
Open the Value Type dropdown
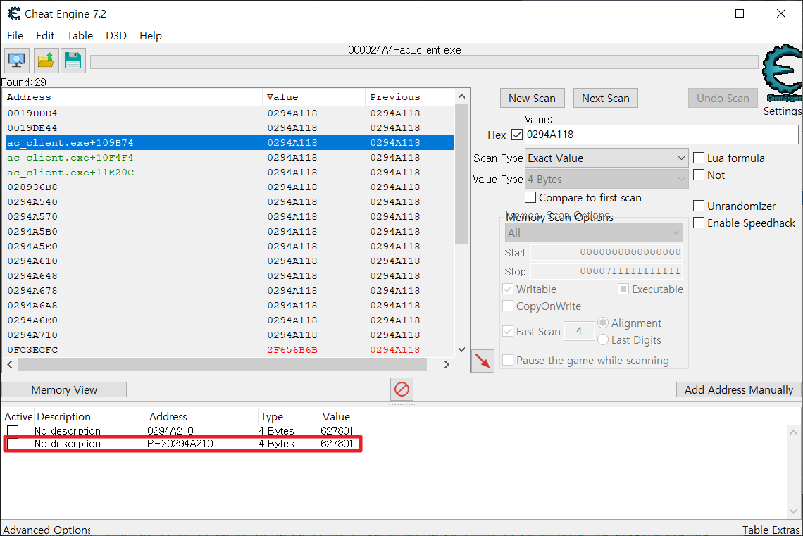606,179
